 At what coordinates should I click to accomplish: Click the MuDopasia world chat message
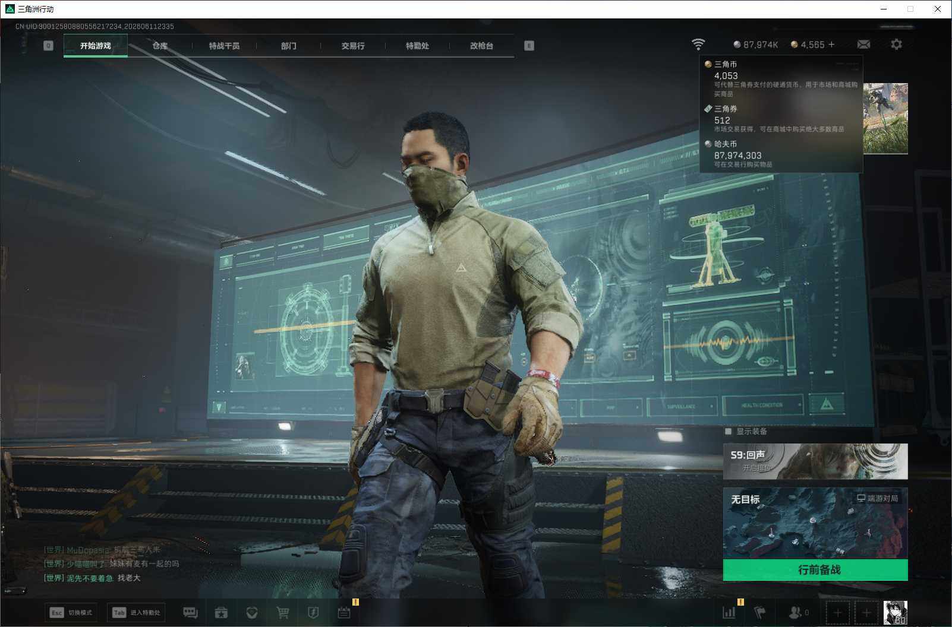pyautogui.click(x=102, y=550)
